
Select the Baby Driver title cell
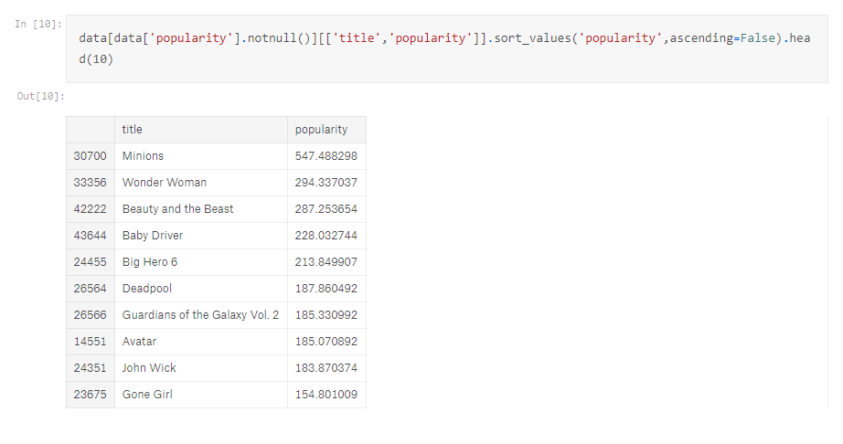click(x=201, y=236)
